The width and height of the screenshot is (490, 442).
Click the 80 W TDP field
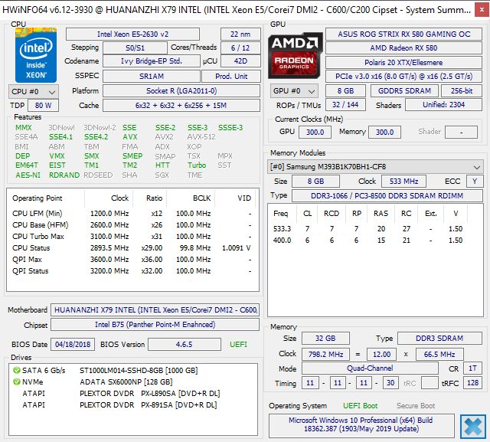[43, 106]
